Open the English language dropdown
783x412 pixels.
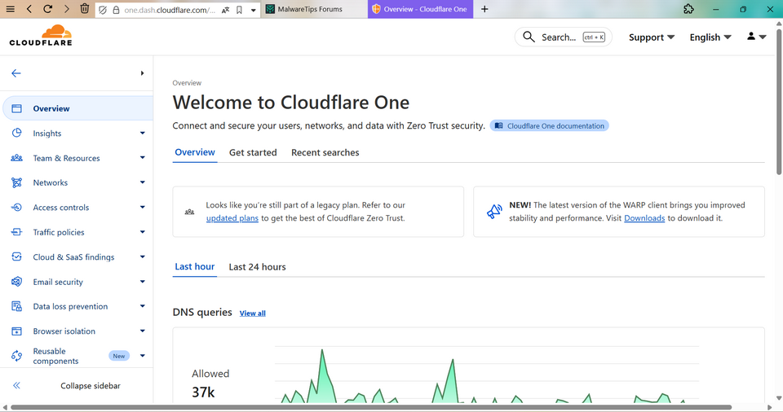click(x=710, y=37)
